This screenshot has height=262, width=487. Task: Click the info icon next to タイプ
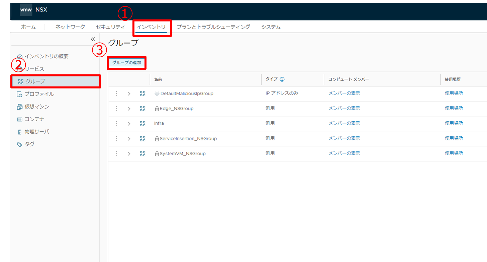click(x=282, y=79)
